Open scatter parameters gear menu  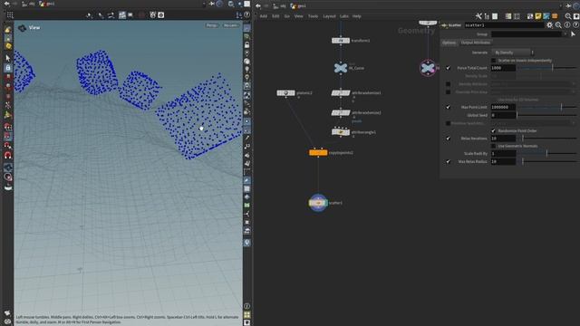pyautogui.click(x=550, y=25)
